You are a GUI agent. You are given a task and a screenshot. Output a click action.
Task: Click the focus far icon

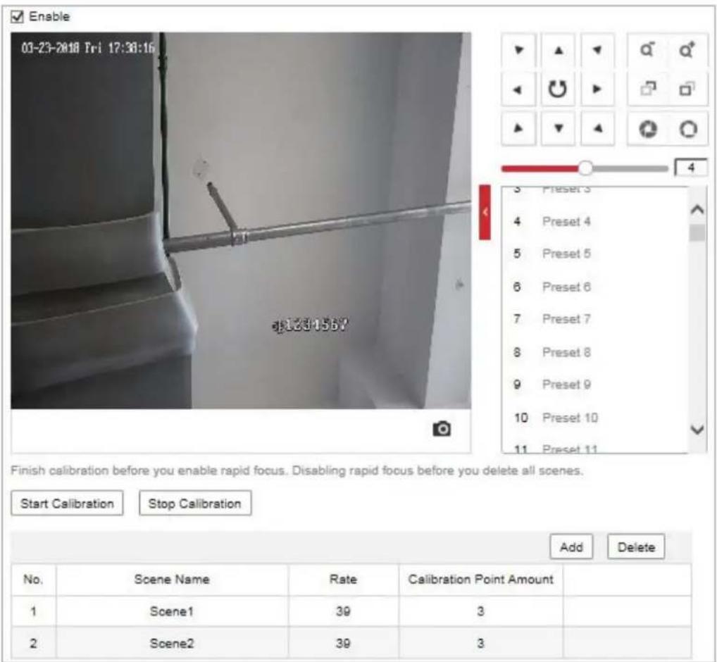[687, 89]
